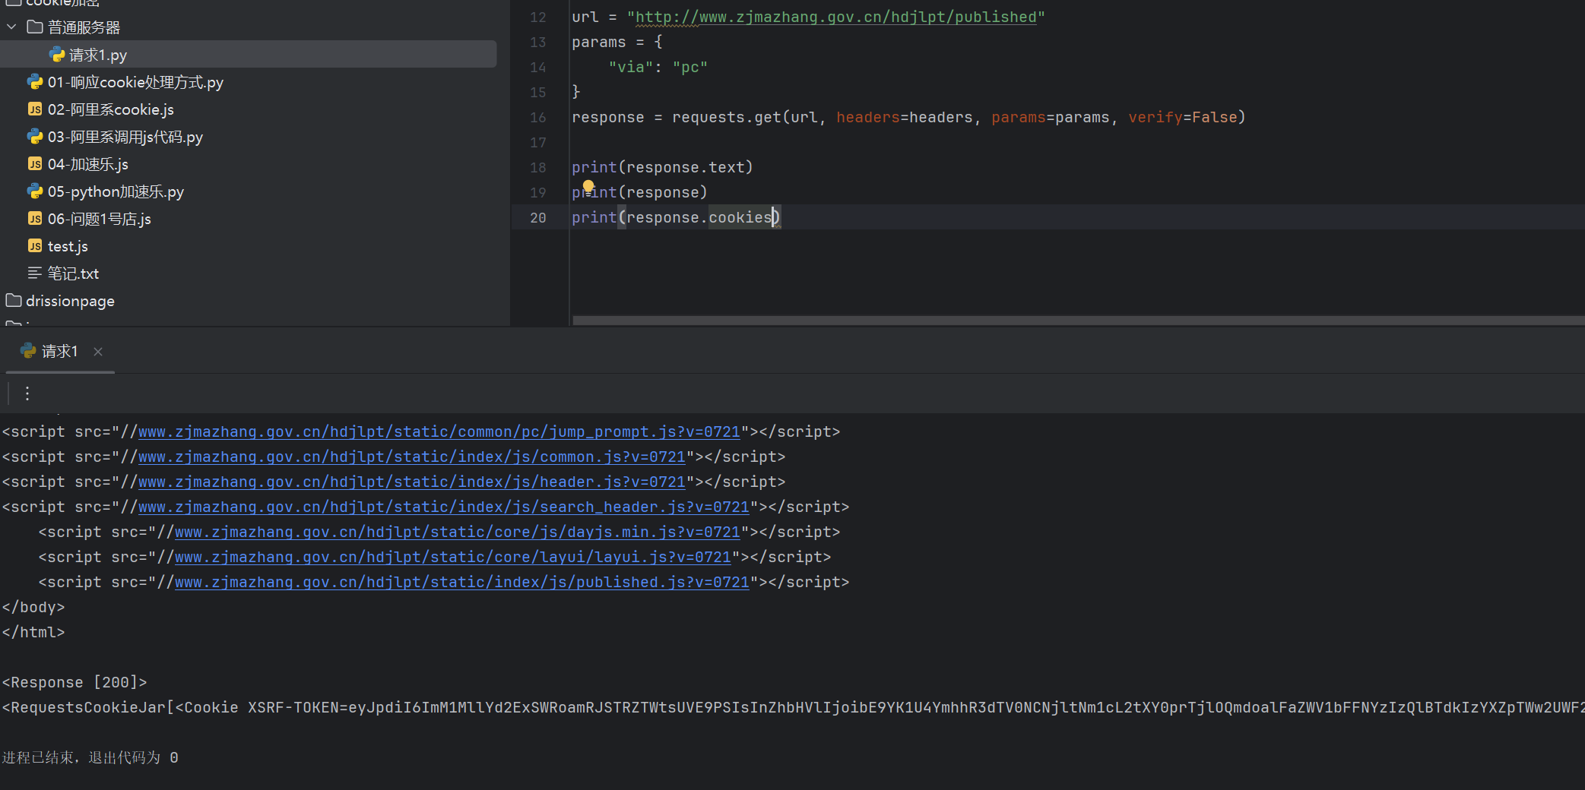The height and width of the screenshot is (790, 1585).
Task: Click the yellow lightbulb quick-fix icon
Action: pos(588,186)
